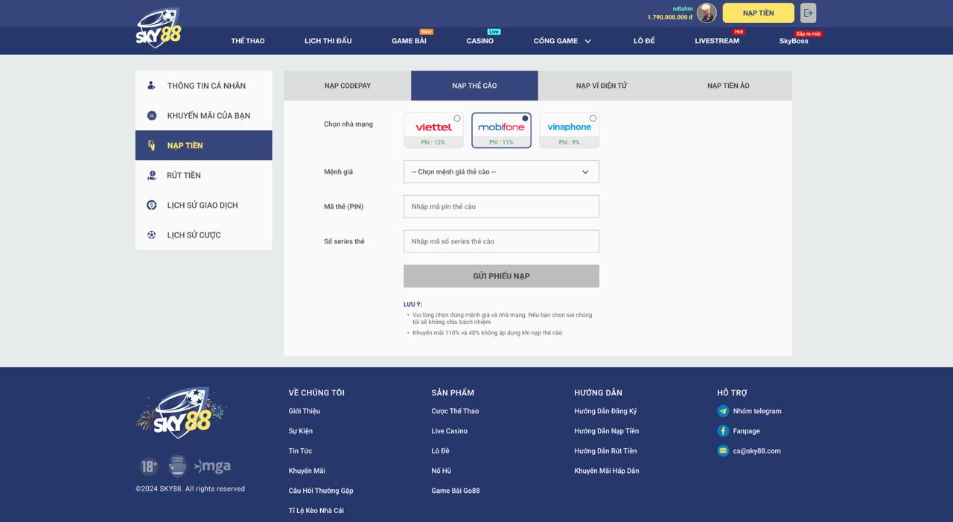Viewport: 953px width, 522px height.
Task: Open Tin Tức footer link
Action: click(300, 451)
